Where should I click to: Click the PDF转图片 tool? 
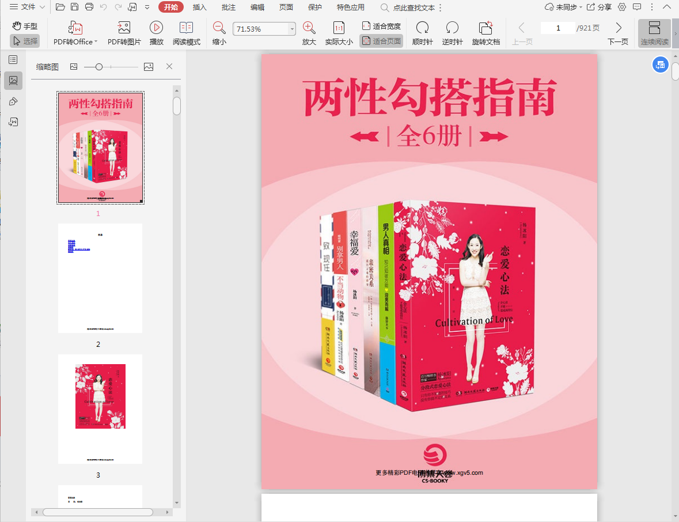point(124,33)
